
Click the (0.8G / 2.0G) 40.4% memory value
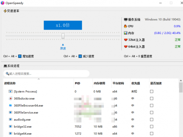click(167, 33)
